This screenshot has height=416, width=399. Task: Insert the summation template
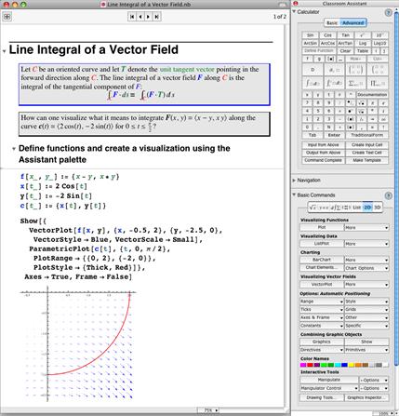click(355, 83)
